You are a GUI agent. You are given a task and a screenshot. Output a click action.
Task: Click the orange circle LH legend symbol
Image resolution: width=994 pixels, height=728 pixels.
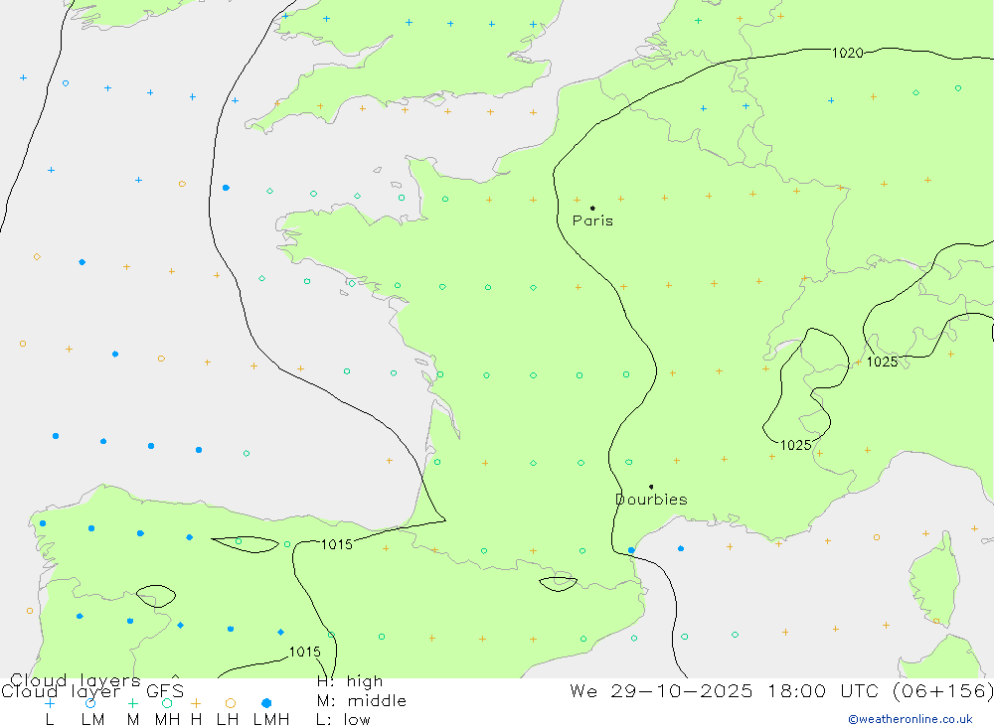point(231,703)
